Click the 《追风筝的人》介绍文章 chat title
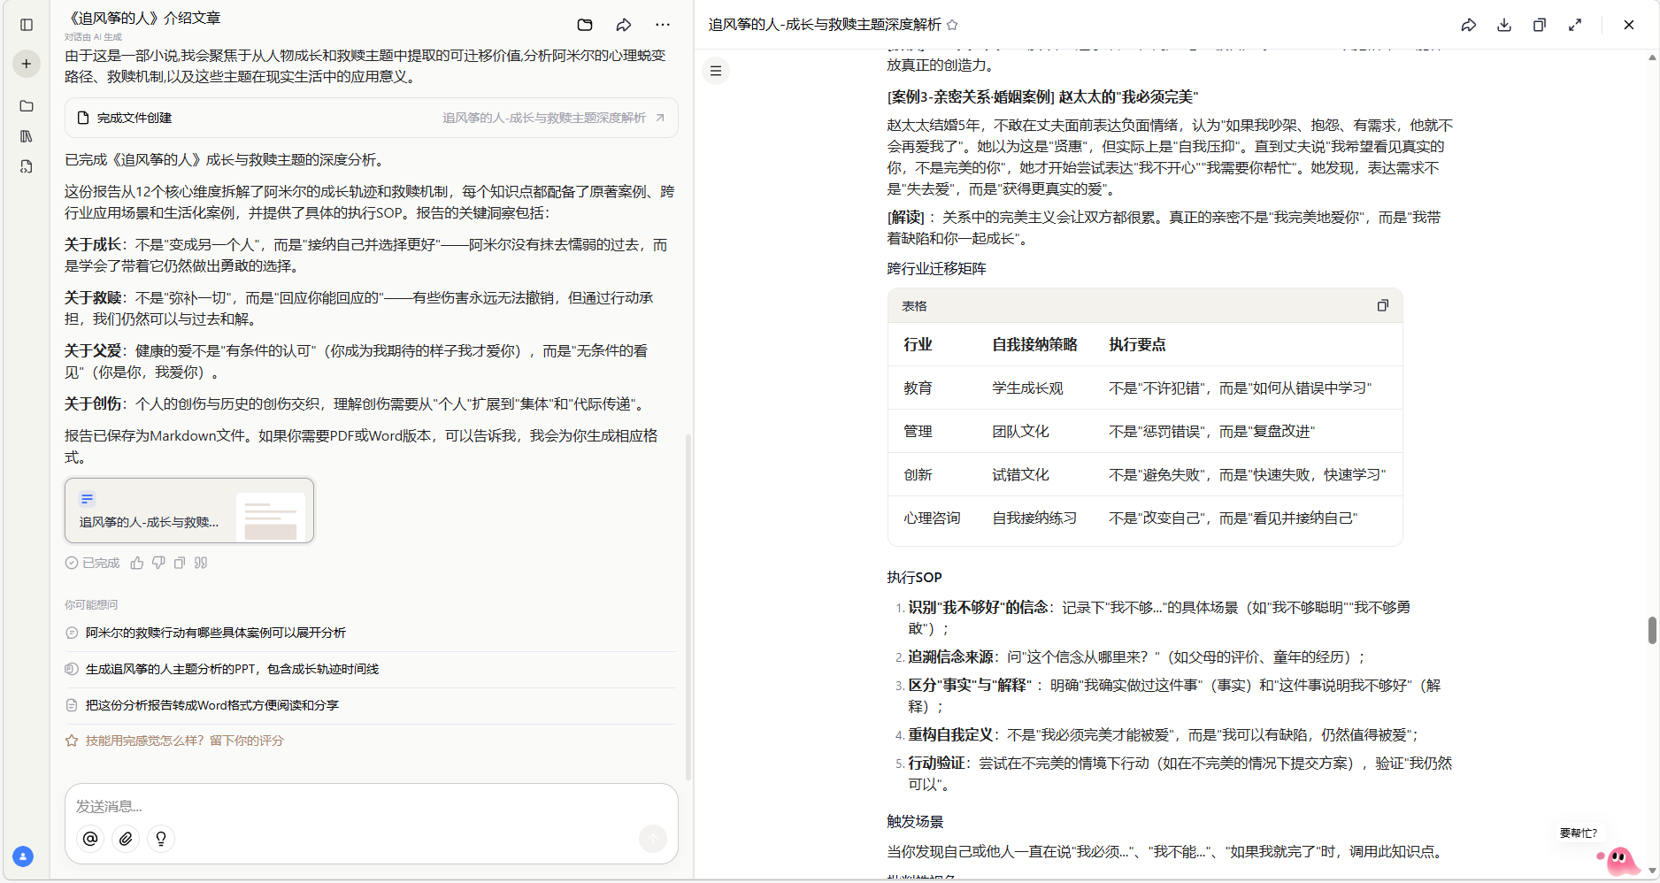1660x883 pixels. [x=143, y=18]
